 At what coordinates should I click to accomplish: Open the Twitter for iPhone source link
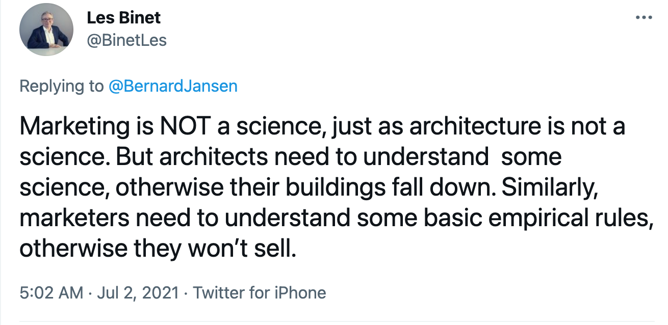tap(260, 293)
